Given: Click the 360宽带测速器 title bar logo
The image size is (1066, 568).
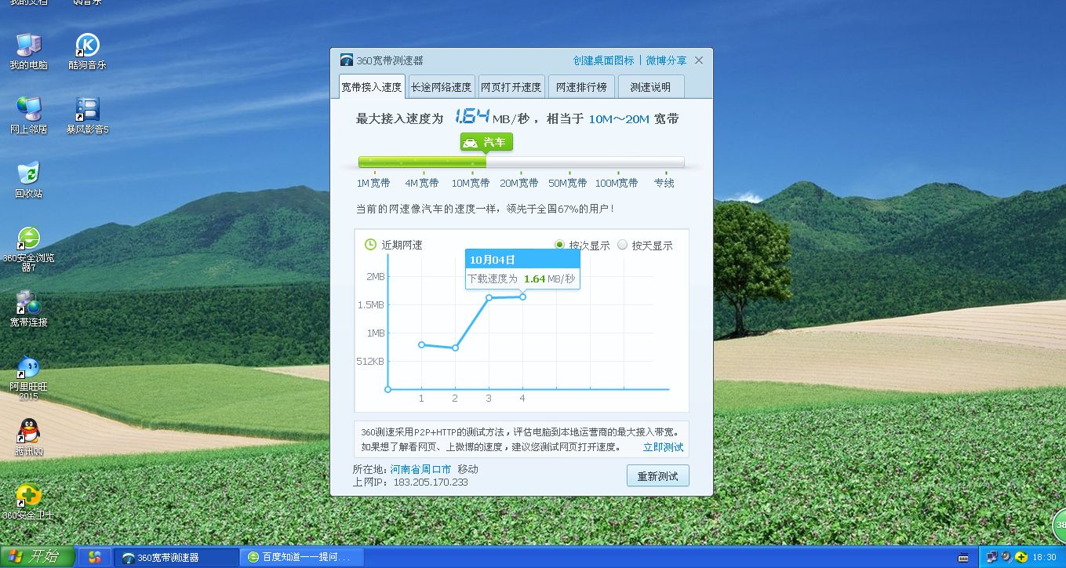Looking at the screenshot, I should (x=347, y=61).
